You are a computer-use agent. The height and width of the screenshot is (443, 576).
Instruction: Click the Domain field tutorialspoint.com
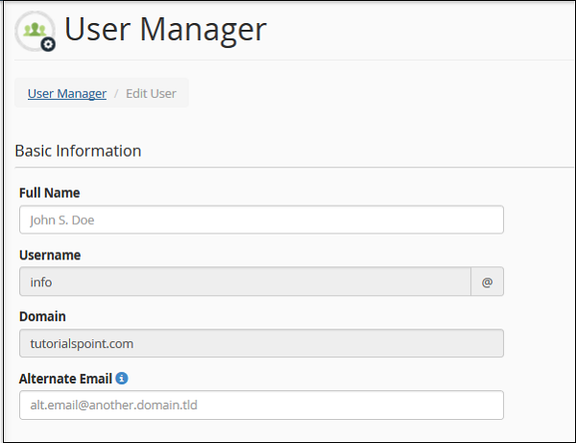point(261,343)
